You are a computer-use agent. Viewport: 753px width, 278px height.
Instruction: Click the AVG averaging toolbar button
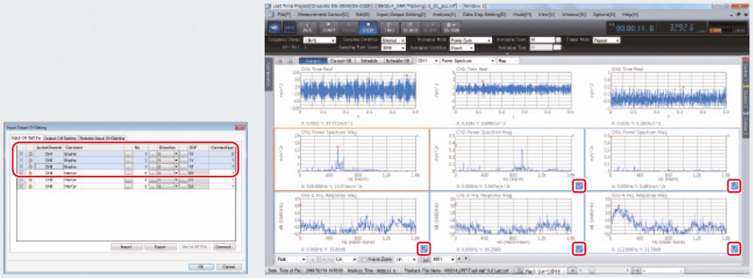pos(308,28)
